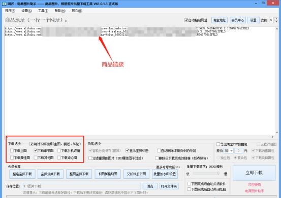Check 下载手机详情 option
The image size is (281, 198).
click(59, 150)
